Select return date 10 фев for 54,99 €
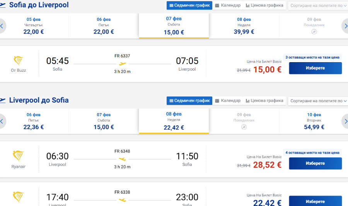Screen dimensions: 348x206 click(314, 121)
